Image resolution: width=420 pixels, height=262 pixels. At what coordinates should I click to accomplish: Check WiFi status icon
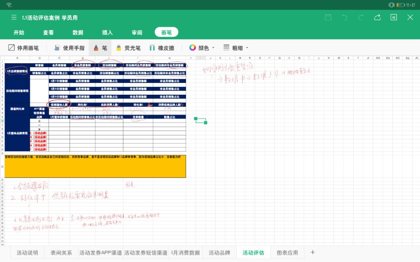point(9,5)
